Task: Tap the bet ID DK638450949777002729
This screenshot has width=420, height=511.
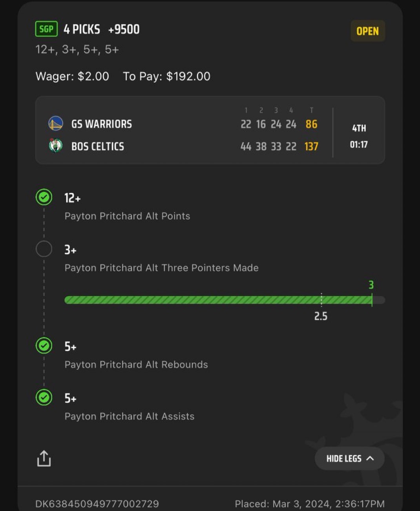Action: click(x=97, y=504)
